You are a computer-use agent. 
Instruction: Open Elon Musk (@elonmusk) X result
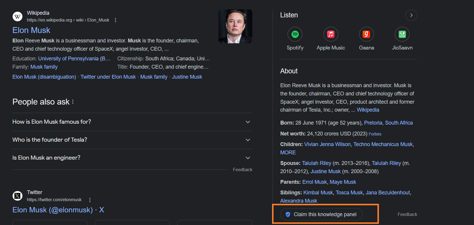[x=58, y=210]
